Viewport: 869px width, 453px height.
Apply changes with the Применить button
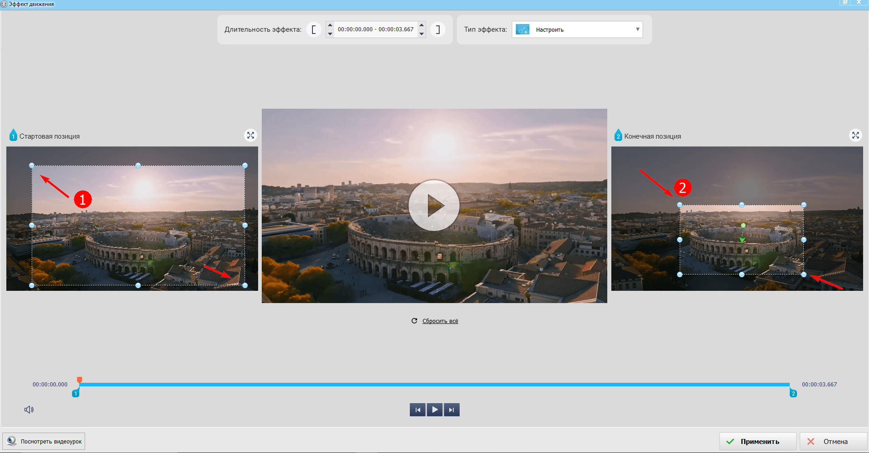[x=758, y=441]
